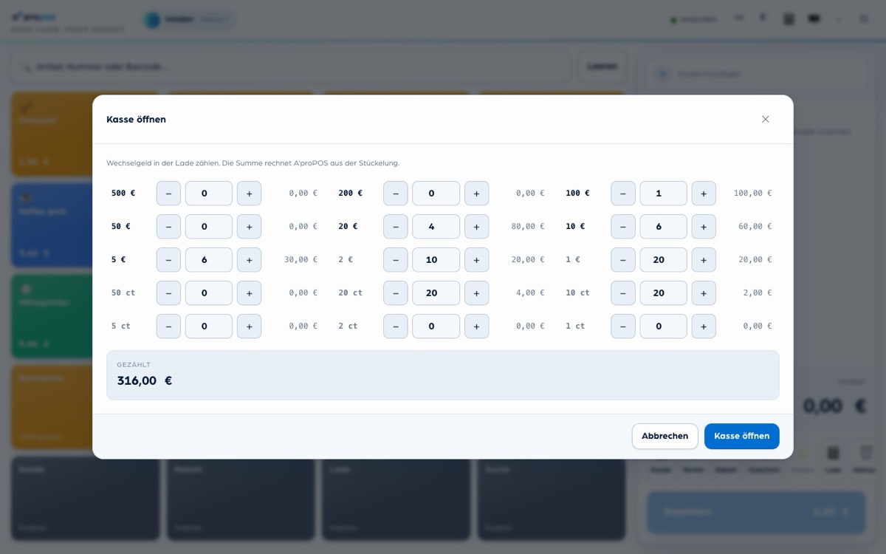Image resolution: width=886 pixels, height=554 pixels.
Task: Add one 50 € note with plus
Action: coord(249,227)
